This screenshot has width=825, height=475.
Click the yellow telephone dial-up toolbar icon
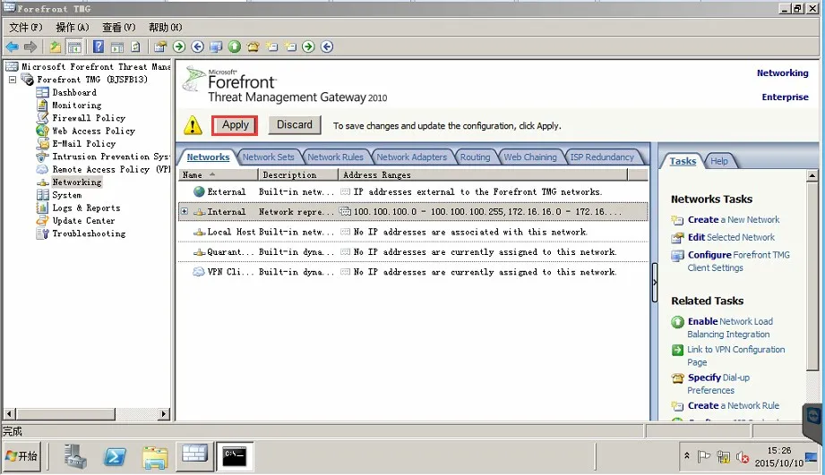254,47
